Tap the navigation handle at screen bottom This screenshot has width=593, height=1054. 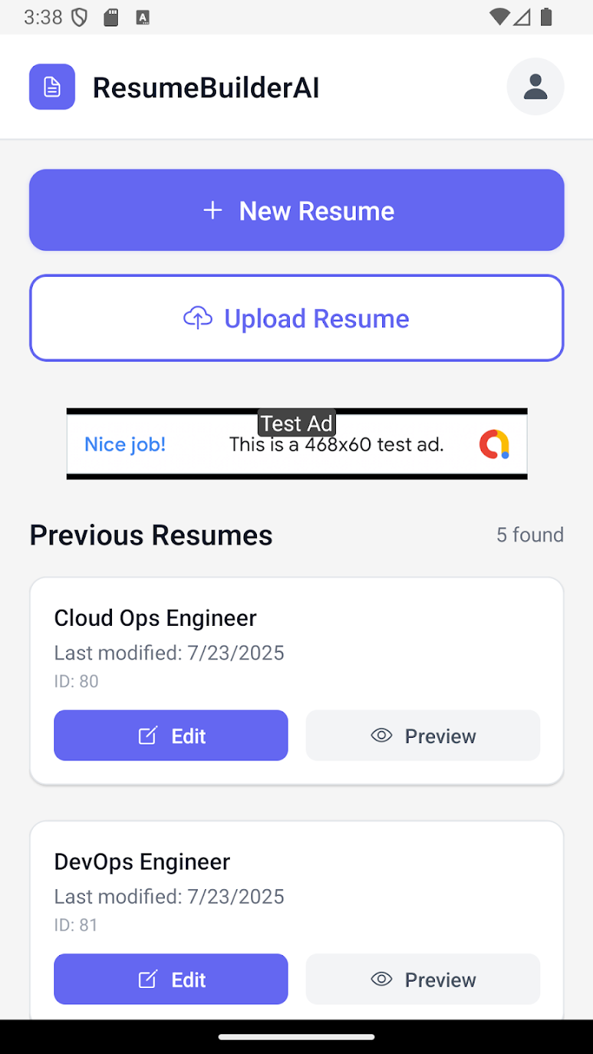coord(296,1036)
